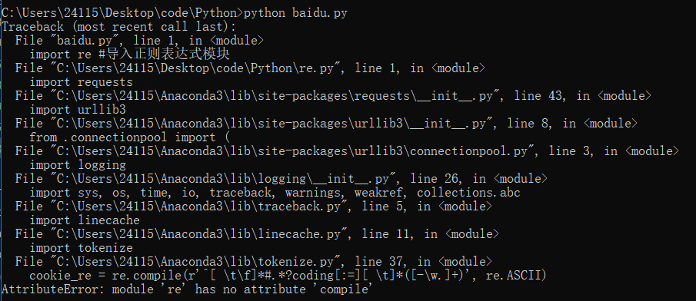Click the 'File "baidu.py", line 1' entry
Screen dimensions: 696x301
pos(139,41)
